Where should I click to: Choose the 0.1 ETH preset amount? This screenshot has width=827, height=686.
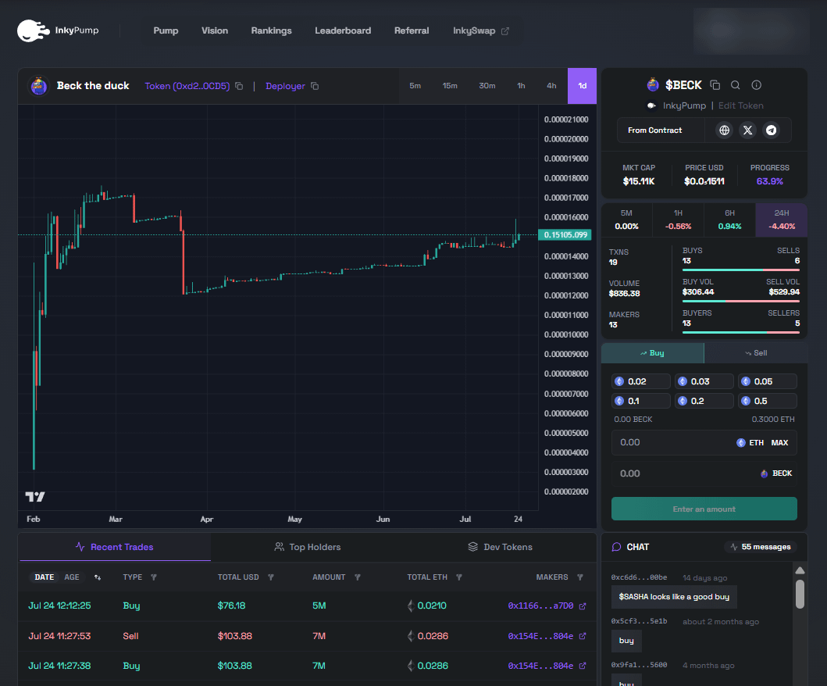(641, 401)
